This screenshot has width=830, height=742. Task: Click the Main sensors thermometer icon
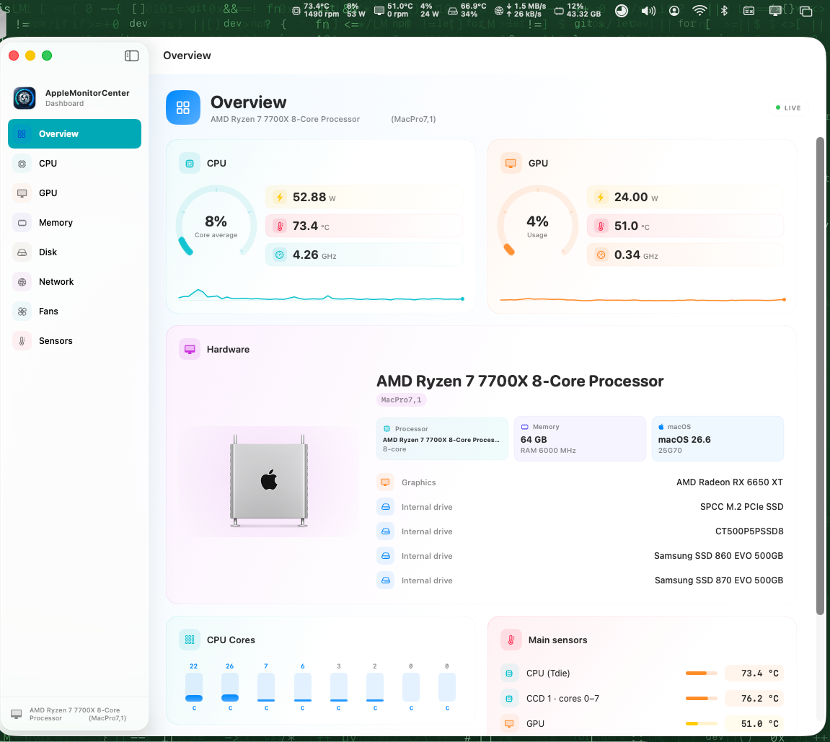pos(511,640)
